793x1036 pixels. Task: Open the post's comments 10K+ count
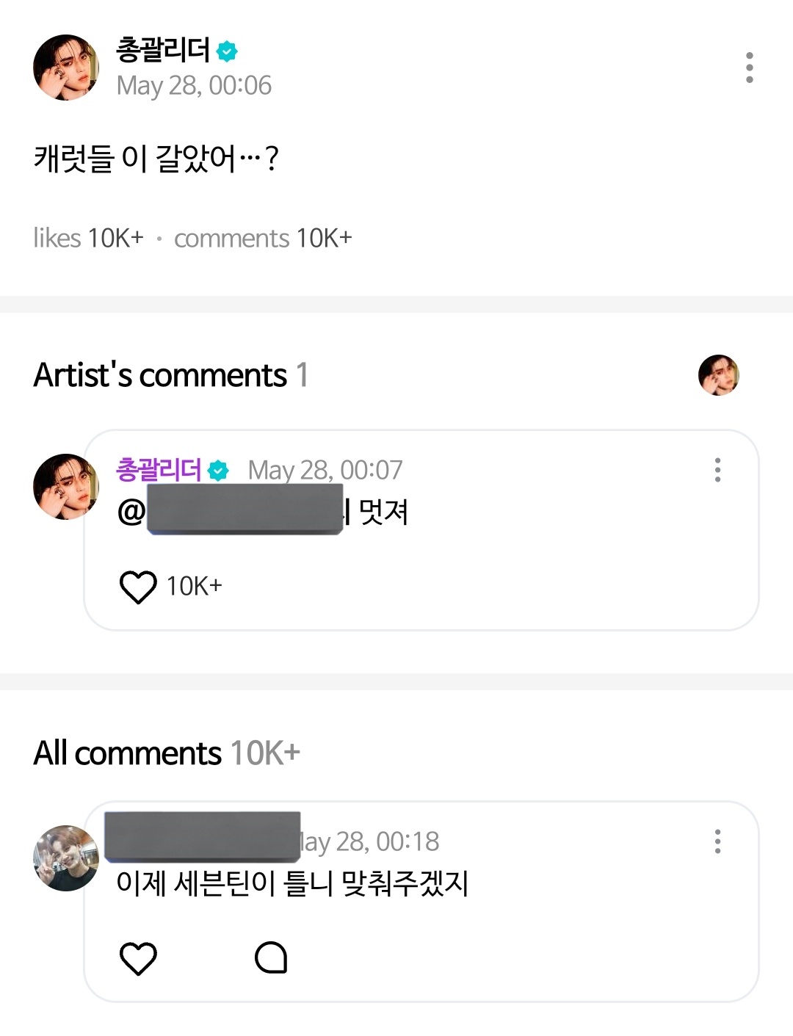263,238
